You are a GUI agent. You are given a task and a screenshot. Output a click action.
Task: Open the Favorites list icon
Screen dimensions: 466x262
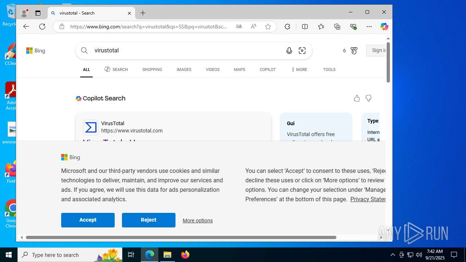(x=321, y=27)
